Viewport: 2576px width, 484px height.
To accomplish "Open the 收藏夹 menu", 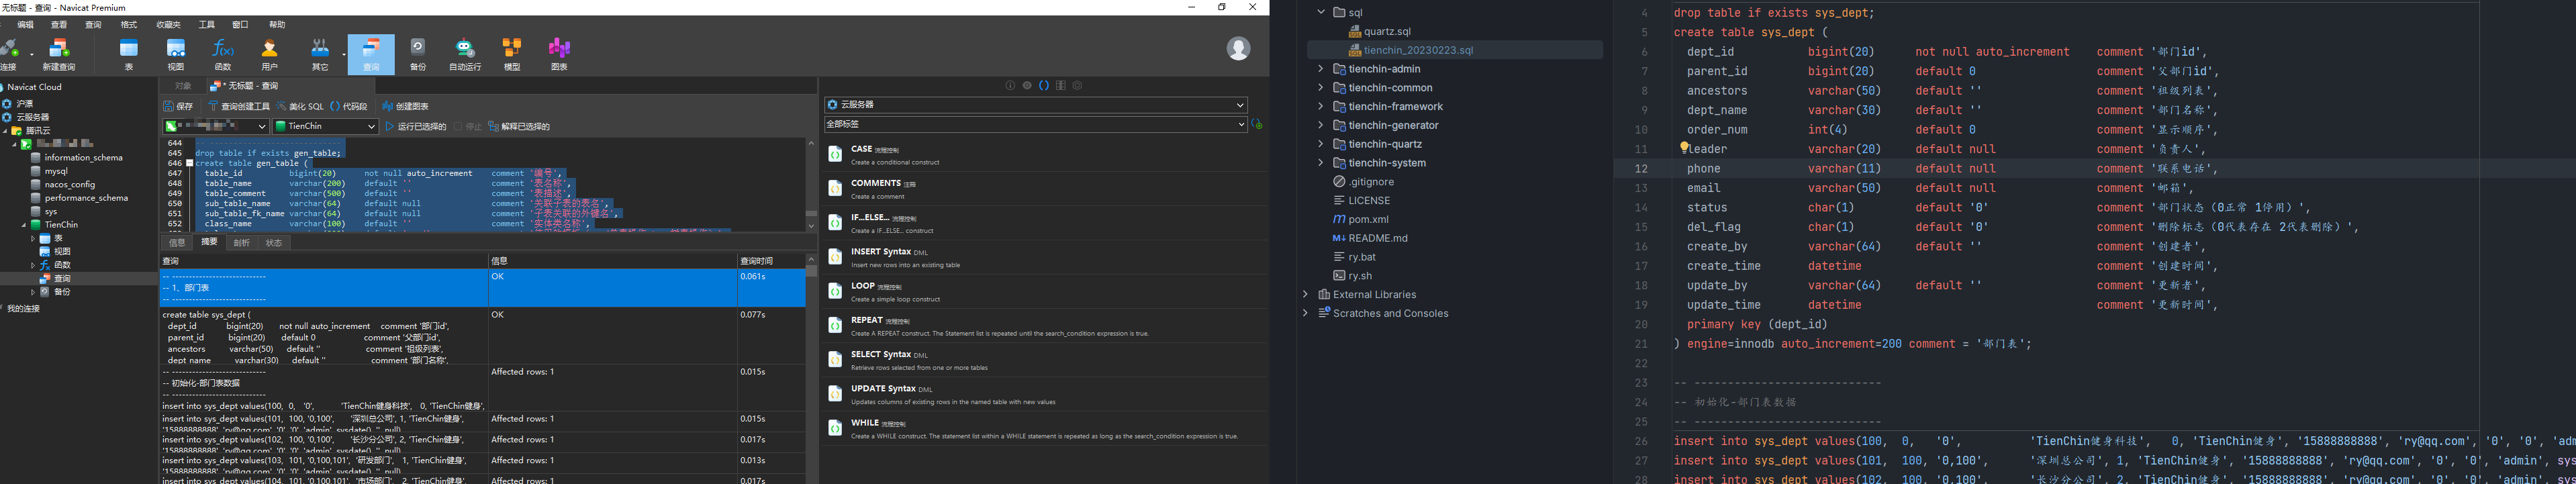I will pyautogui.click(x=169, y=25).
